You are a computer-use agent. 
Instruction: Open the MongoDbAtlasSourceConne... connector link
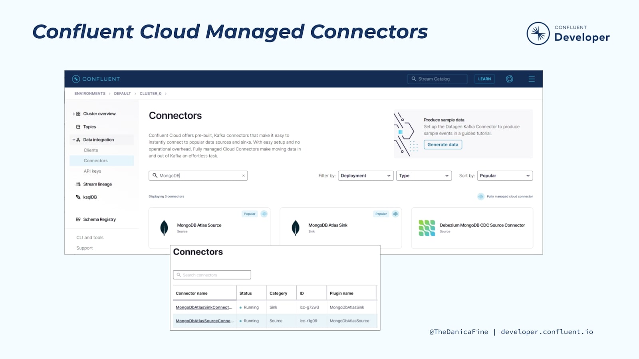coord(204,321)
